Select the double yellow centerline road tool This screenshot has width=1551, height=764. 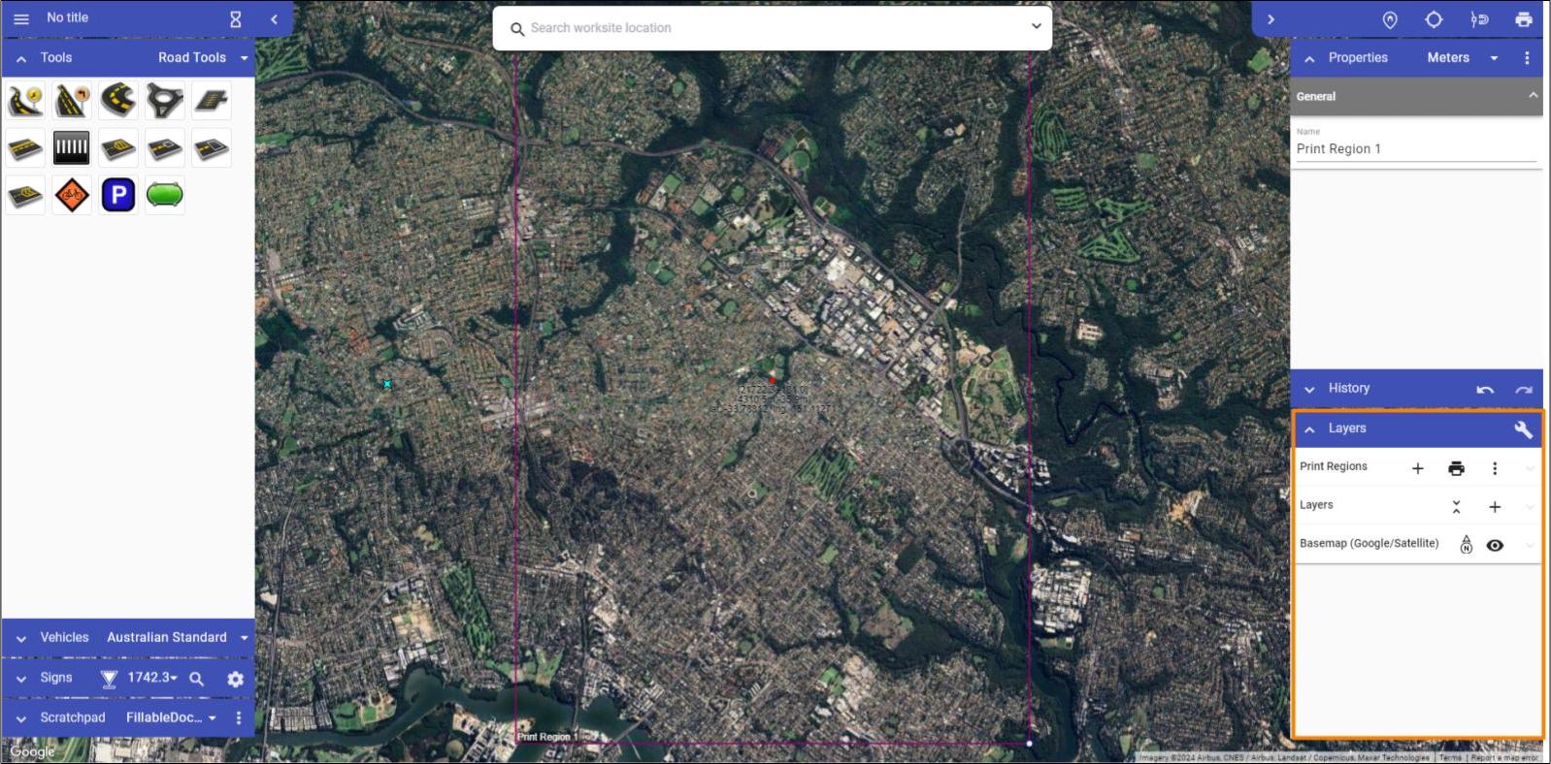point(25,148)
